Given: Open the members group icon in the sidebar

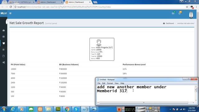Looking at the screenshot, I should (3, 43).
